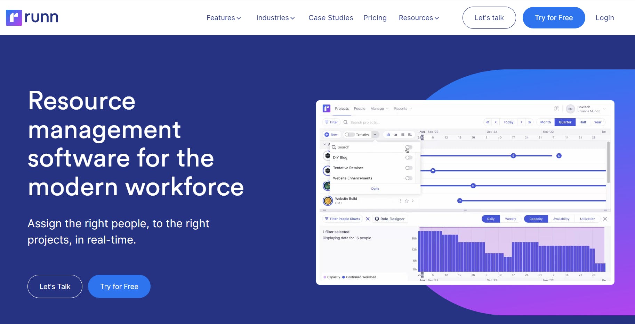This screenshot has height=324, width=635.
Task: Toggle the Tentative switch in the toolbar
Action: [349, 135]
